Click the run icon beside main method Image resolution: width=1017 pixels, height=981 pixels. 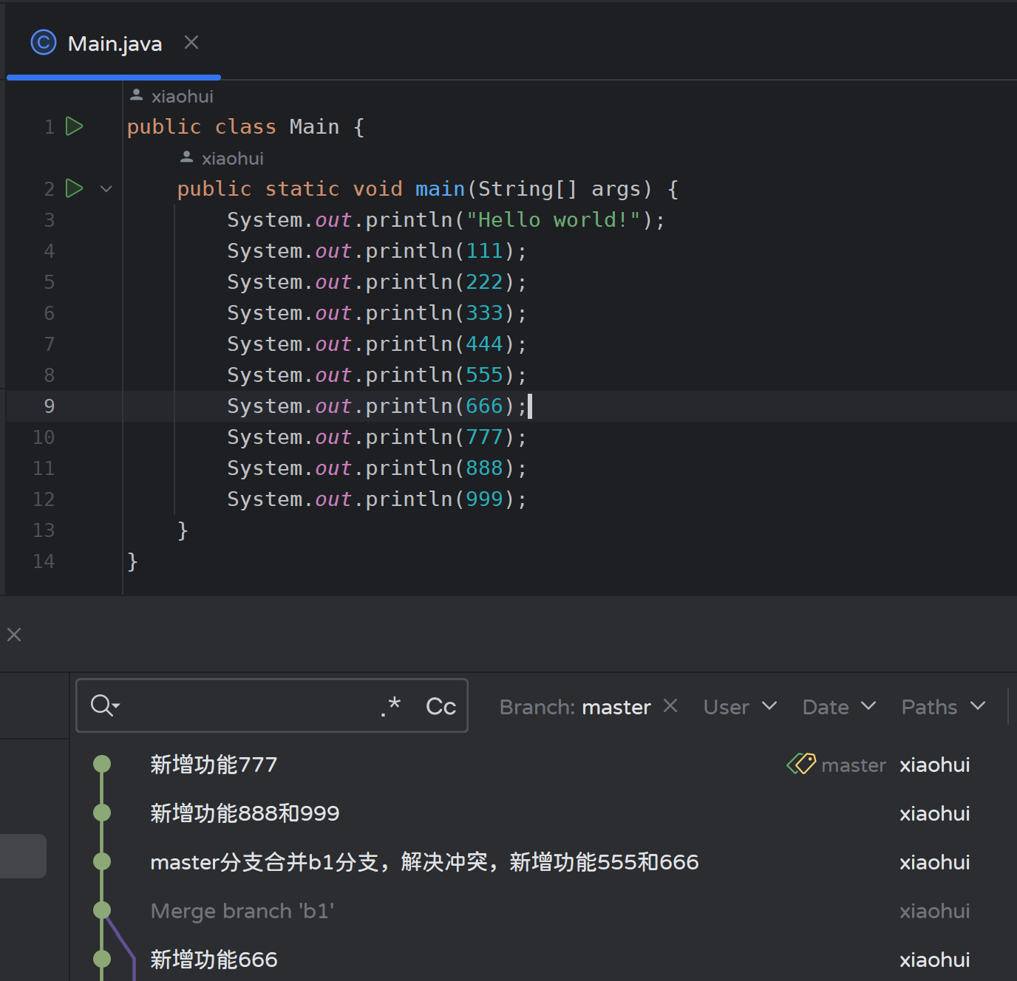pyautogui.click(x=74, y=188)
